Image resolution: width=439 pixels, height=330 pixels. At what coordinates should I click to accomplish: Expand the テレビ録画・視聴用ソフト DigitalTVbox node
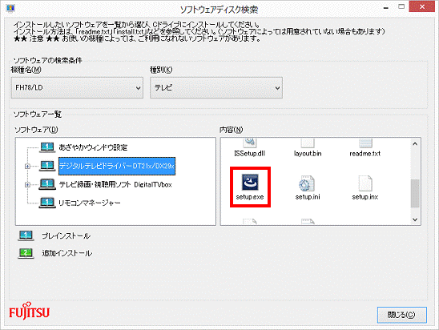point(27,185)
